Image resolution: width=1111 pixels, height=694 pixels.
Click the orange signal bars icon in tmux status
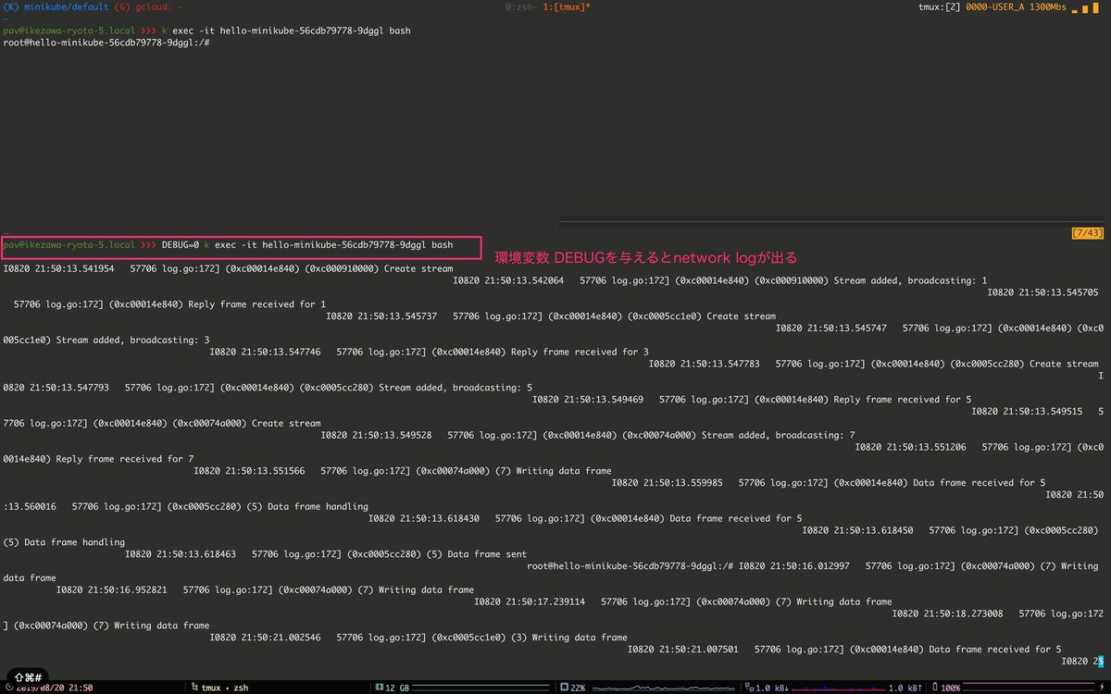(1085, 7)
